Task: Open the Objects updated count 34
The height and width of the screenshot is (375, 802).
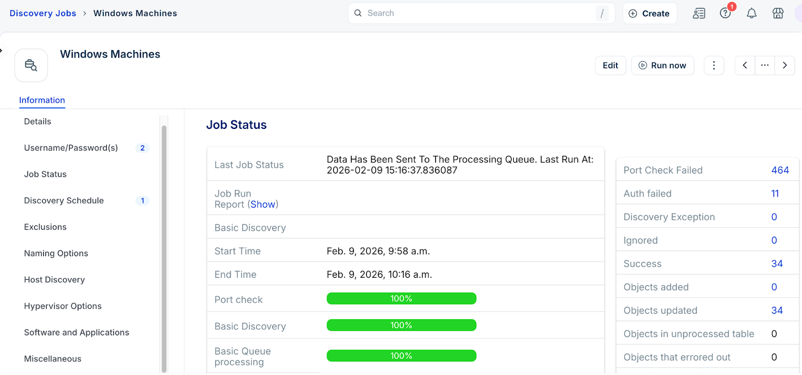Action: tap(777, 310)
